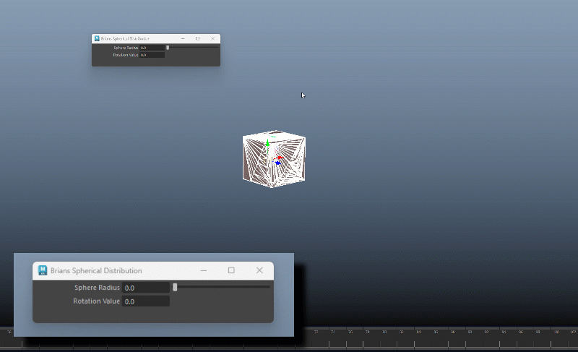Minimize the smaller Brians Spherical Distribution window

182,38
